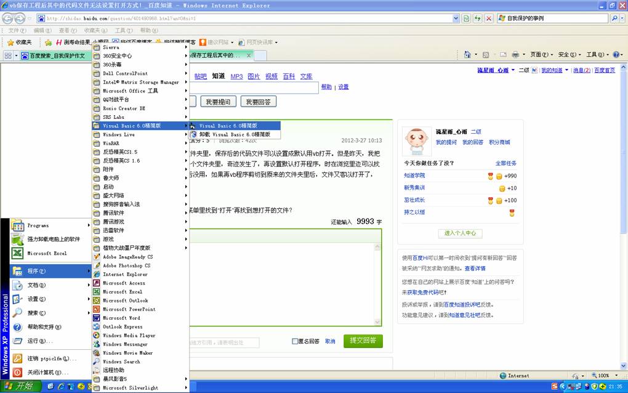Open the address bar history dropdown

point(456,18)
